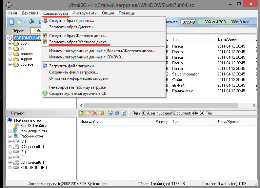Click the Up one level icon in catalog toolbar

coord(82,113)
